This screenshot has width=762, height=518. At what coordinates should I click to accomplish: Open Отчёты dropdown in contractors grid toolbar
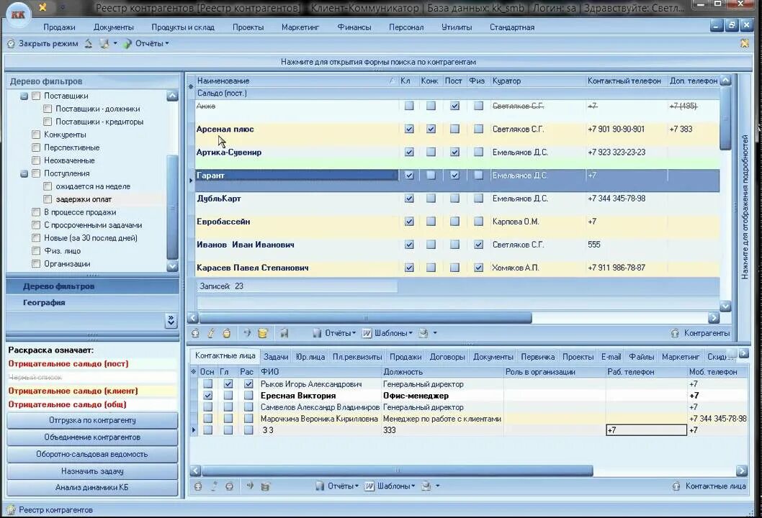(x=340, y=333)
